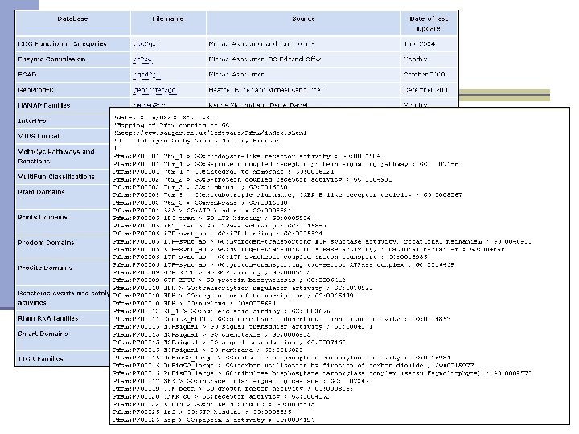Open the cog2go file link
Viewport: 579px width, 434px height.
(x=145, y=44)
